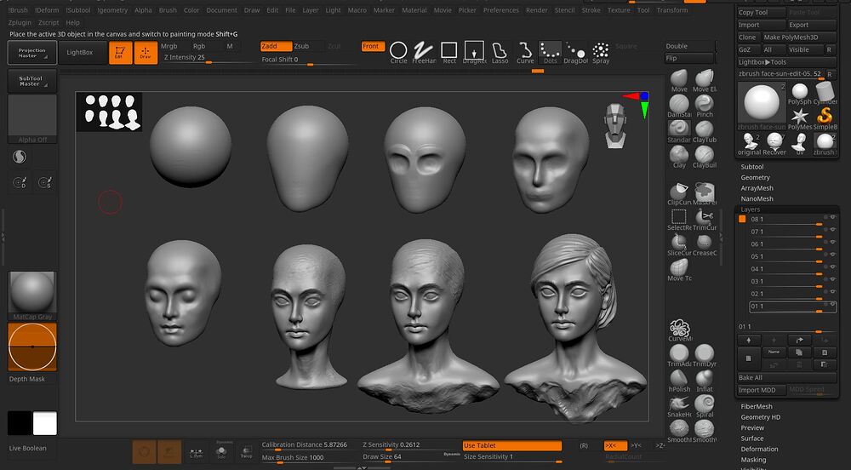Viewport: 851px width, 470px height.
Task: Expand the Deformation subpalette
Action: tap(759, 450)
